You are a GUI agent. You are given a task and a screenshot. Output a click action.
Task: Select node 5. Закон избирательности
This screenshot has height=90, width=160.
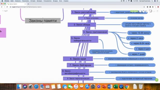pos(84,39)
